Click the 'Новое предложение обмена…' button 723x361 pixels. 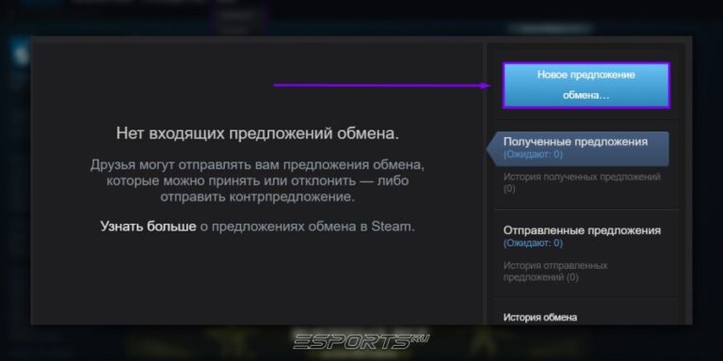click(586, 86)
